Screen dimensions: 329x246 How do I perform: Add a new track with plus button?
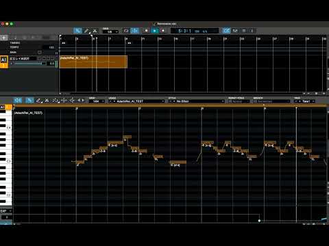click(4, 38)
